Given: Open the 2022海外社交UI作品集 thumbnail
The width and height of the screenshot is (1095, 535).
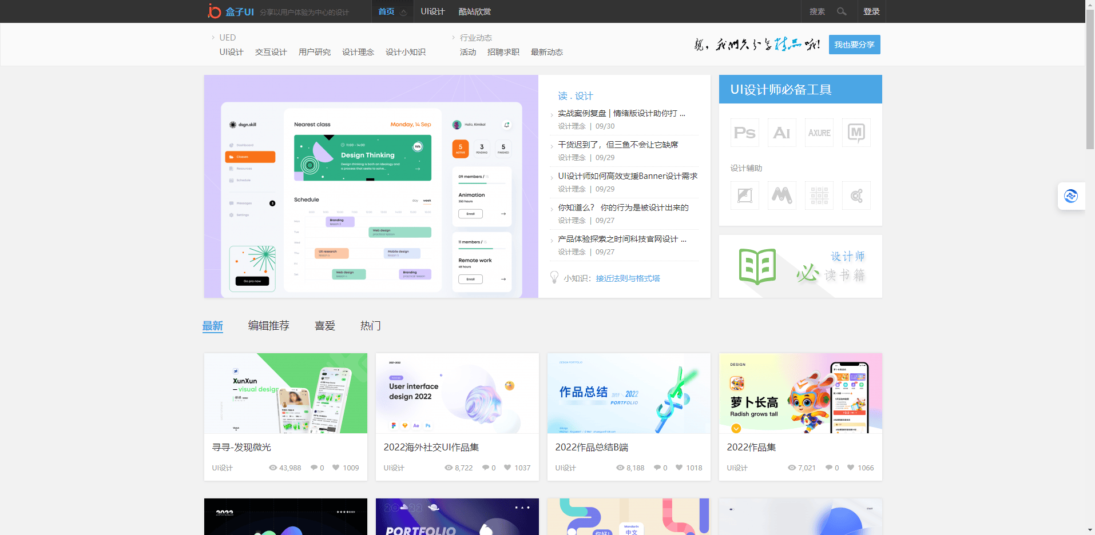Looking at the screenshot, I should [457, 393].
